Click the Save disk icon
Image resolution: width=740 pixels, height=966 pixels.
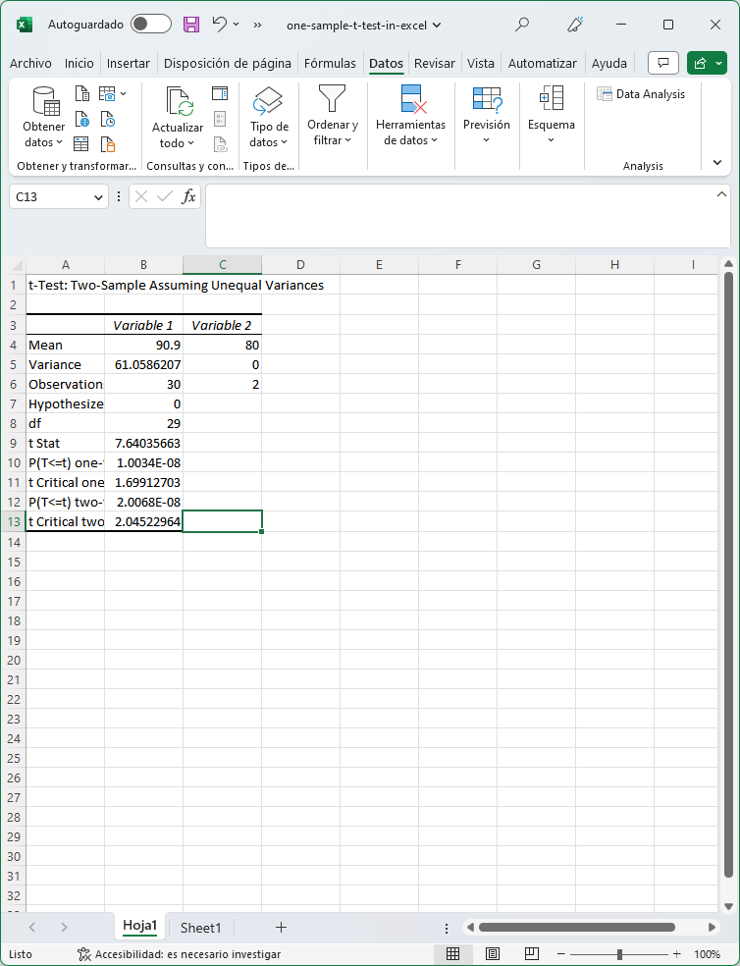[191, 25]
